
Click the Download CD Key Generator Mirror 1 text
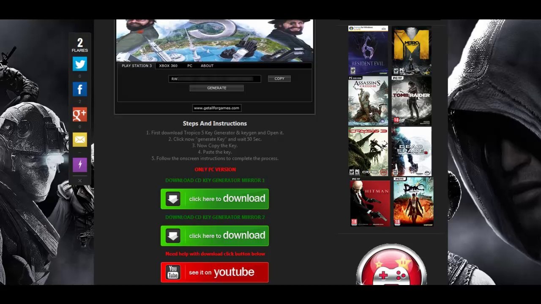pos(215,180)
